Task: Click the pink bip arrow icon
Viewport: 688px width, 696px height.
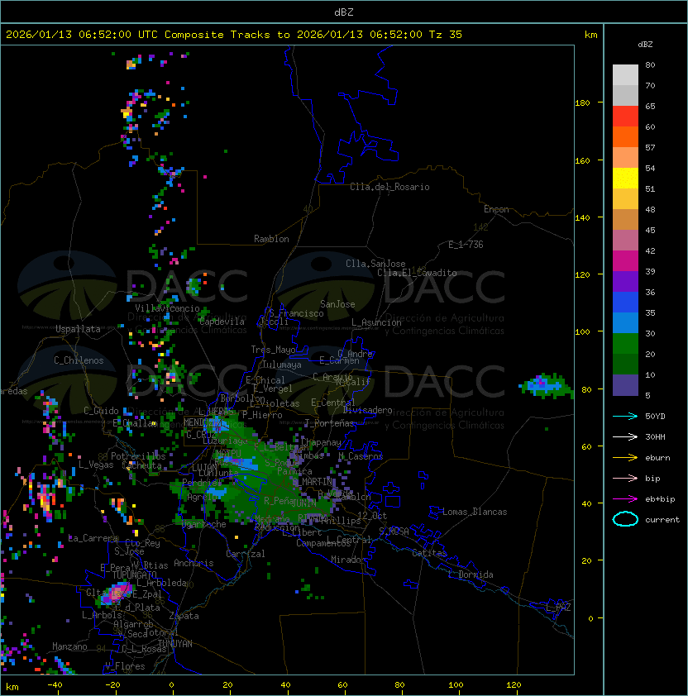Action: point(625,478)
